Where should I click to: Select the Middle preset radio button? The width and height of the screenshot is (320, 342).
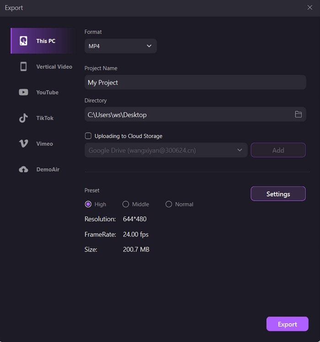(x=126, y=204)
